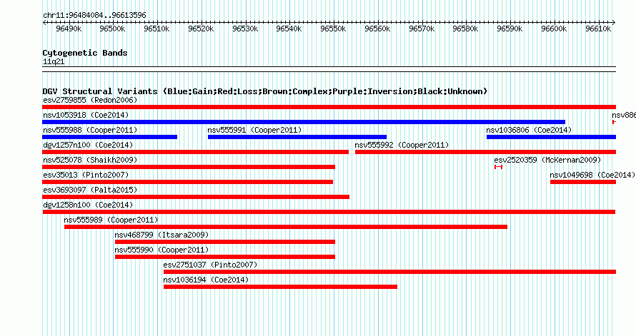Click the esv2759855 (Redon2006) label

click(90, 100)
